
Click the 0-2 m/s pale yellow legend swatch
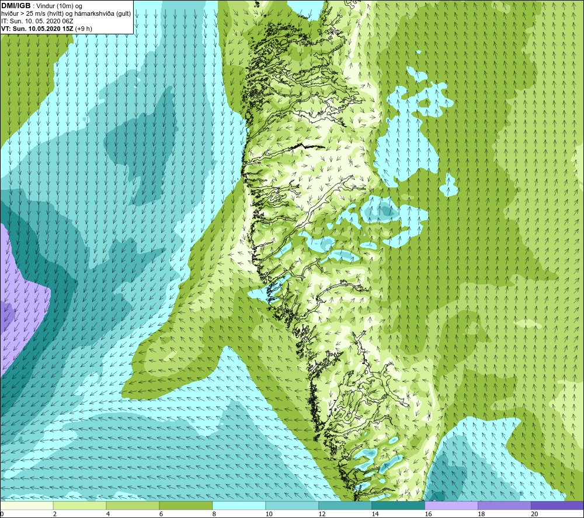(x=27, y=505)
